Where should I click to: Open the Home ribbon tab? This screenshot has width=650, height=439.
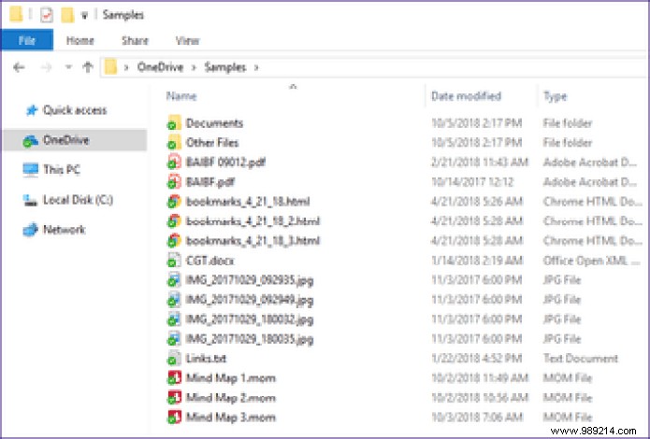pos(80,40)
